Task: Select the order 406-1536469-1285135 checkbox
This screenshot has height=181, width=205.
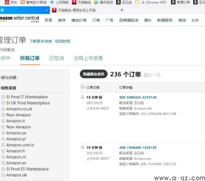Action: 83,147
